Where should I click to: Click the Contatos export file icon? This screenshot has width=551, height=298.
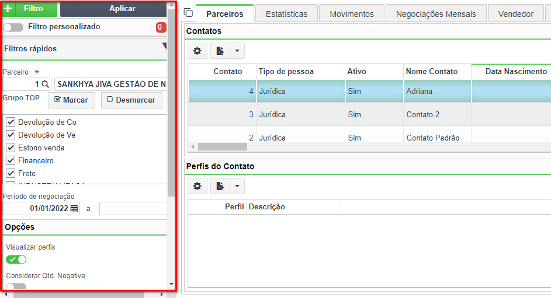pyautogui.click(x=220, y=51)
